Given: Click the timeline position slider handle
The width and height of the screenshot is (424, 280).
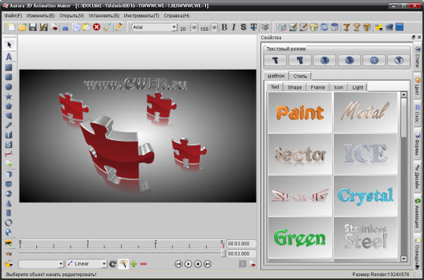Looking at the screenshot, I should (x=223, y=254).
